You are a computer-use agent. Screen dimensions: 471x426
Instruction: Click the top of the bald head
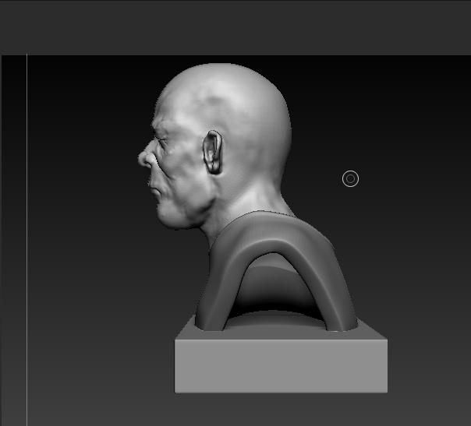coord(222,76)
